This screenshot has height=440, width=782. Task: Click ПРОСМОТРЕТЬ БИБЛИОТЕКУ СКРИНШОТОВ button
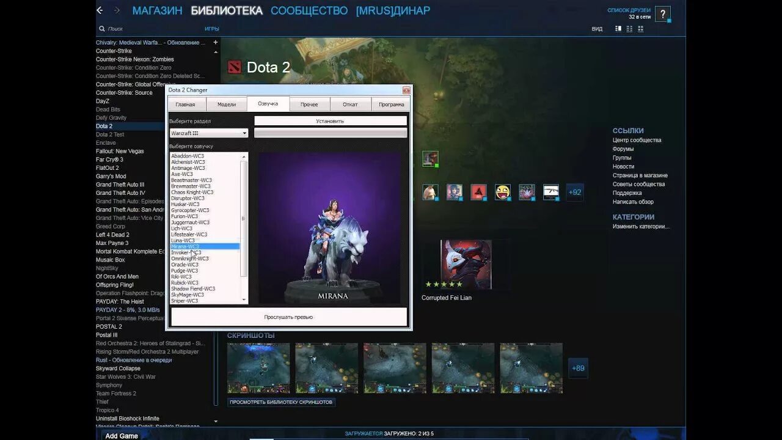click(282, 402)
